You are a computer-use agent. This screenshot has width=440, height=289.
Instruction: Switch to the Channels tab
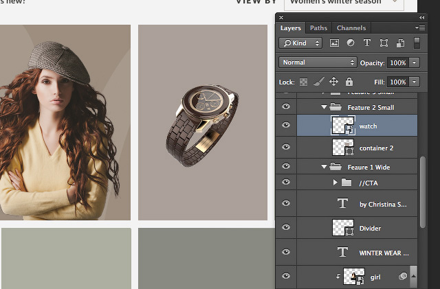pyautogui.click(x=351, y=28)
